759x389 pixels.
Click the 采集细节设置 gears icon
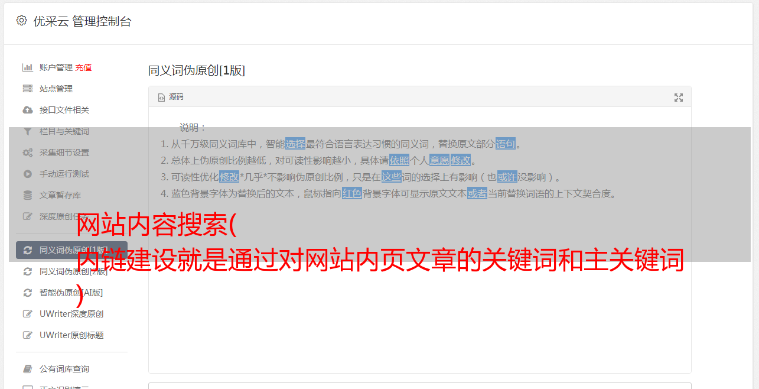[x=27, y=153]
